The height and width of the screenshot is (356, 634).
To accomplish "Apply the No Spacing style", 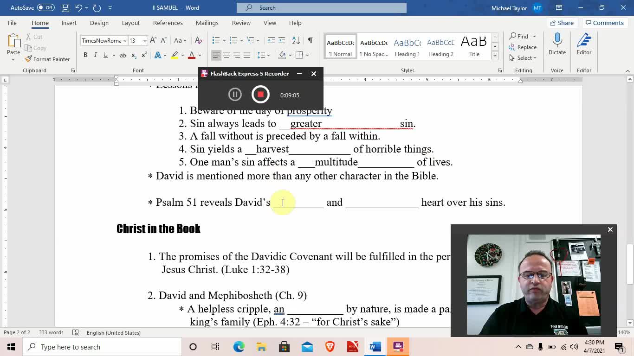I will [374, 47].
